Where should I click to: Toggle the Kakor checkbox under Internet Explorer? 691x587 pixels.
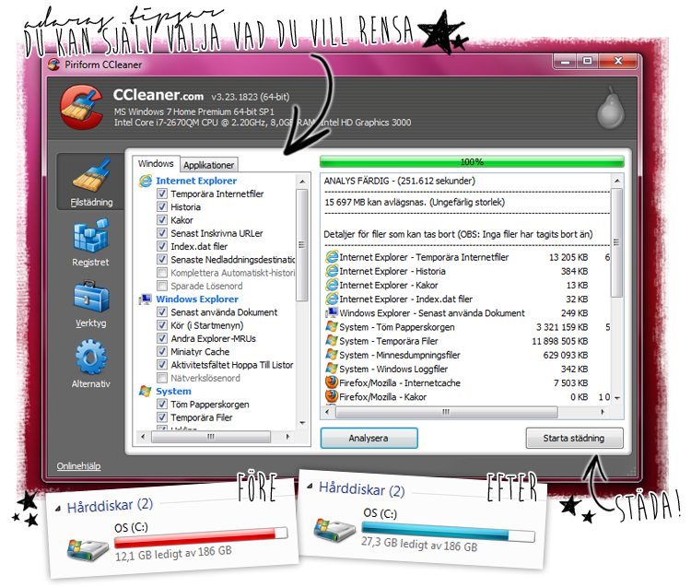point(162,220)
